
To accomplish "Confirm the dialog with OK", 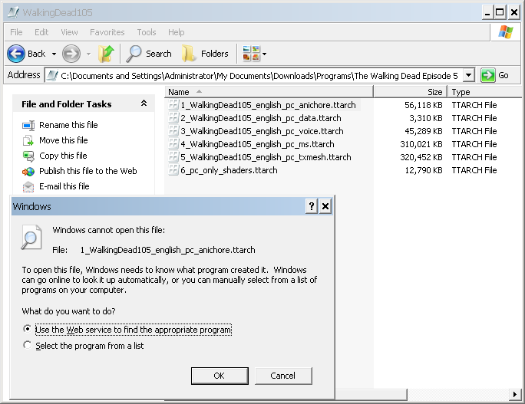I will (x=220, y=376).
